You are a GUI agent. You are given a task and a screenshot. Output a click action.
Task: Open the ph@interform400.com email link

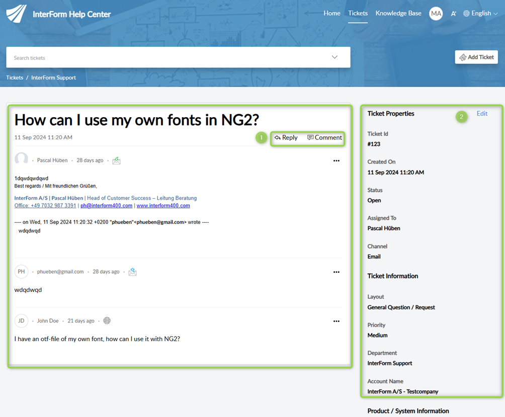pyautogui.click(x=106, y=205)
